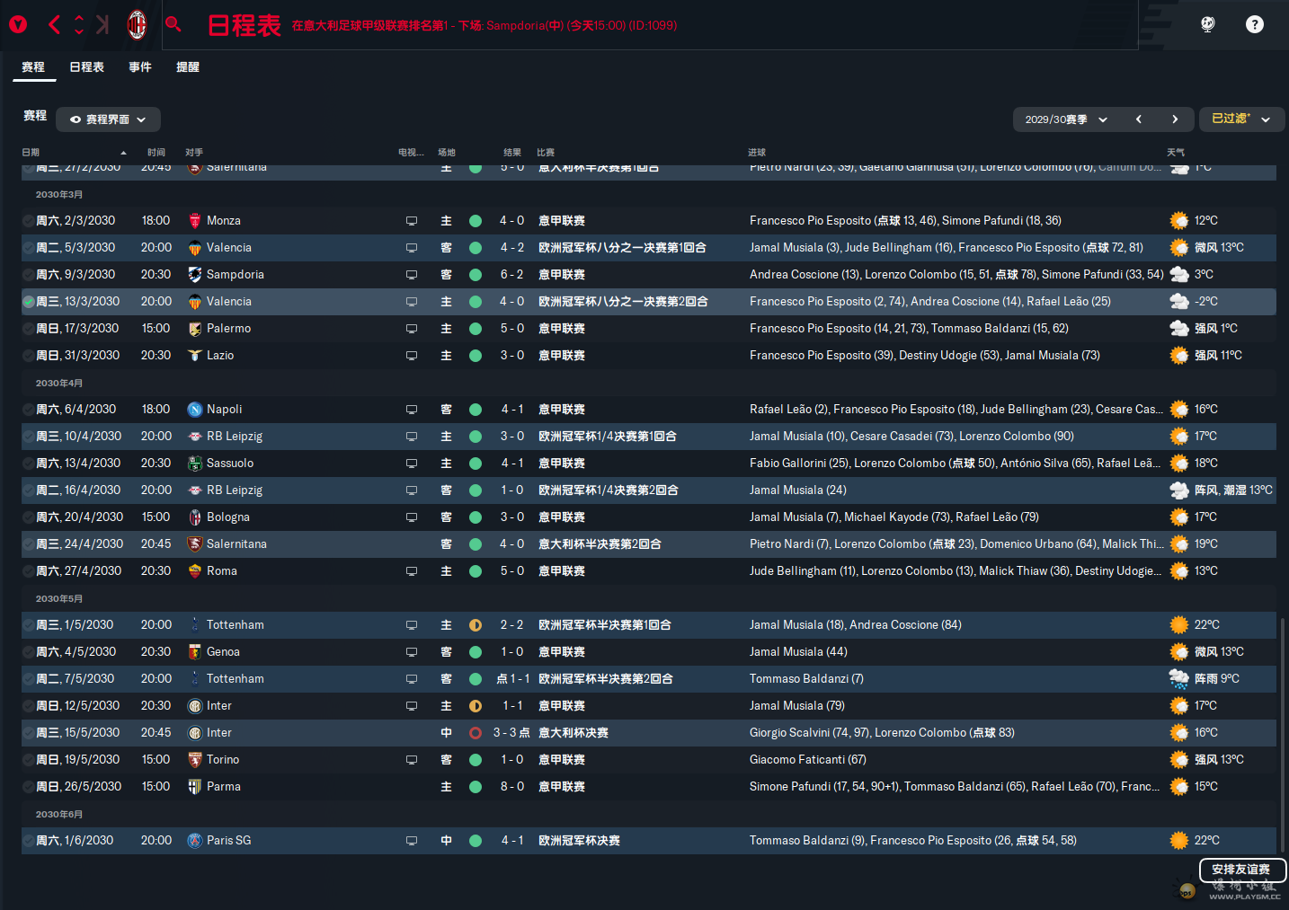The width and height of the screenshot is (1289, 910).
Task: Toggle the selector on 6/4/2030 Napoli row
Action: (29, 410)
